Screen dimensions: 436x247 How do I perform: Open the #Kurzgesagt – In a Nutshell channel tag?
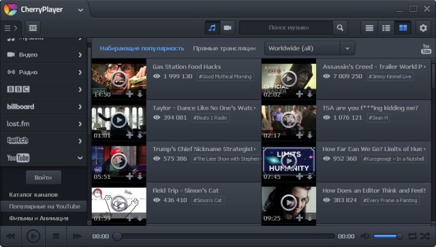coord(394,159)
